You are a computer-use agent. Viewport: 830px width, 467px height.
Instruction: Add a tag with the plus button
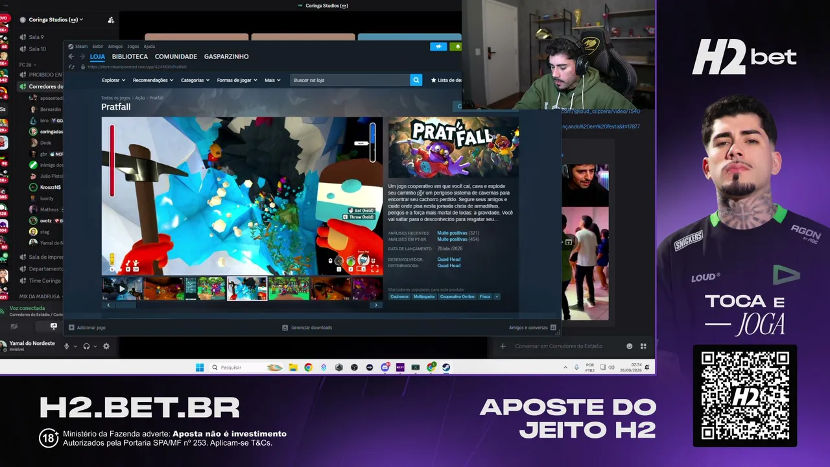pyautogui.click(x=497, y=296)
